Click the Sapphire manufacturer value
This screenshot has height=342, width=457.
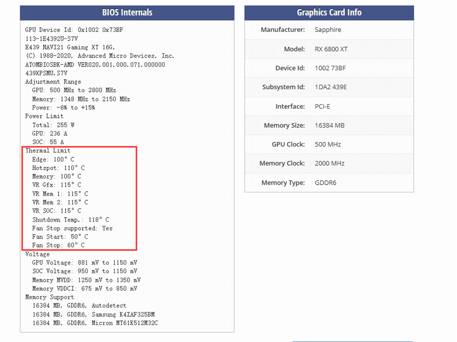(328, 30)
